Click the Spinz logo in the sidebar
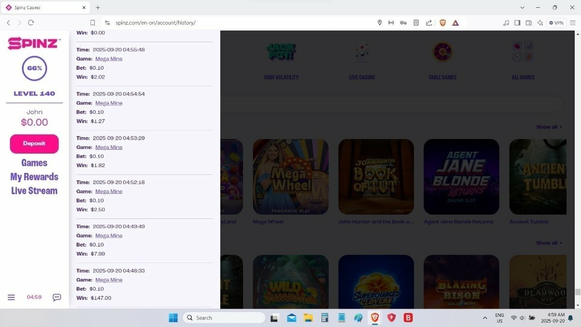The height and width of the screenshot is (327, 581). point(34,44)
